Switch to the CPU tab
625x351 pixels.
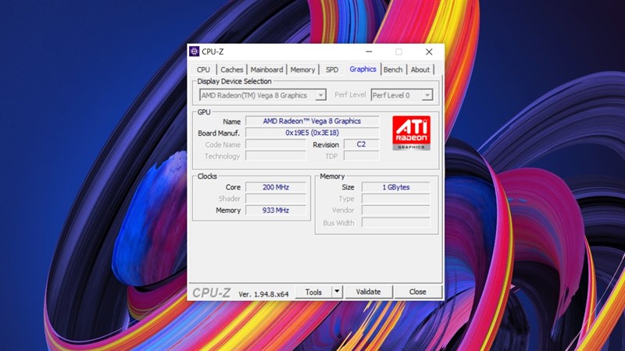[203, 69]
